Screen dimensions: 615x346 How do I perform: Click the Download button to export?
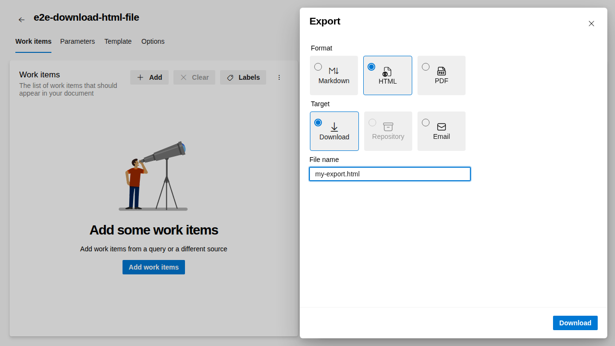coord(575,323)
